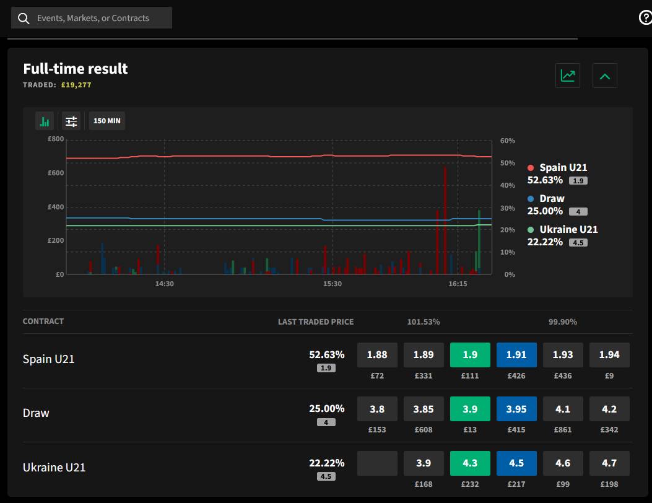Toggle Ukraine U21 series in chart legend

pyautogui.click(x=568, y=230)
